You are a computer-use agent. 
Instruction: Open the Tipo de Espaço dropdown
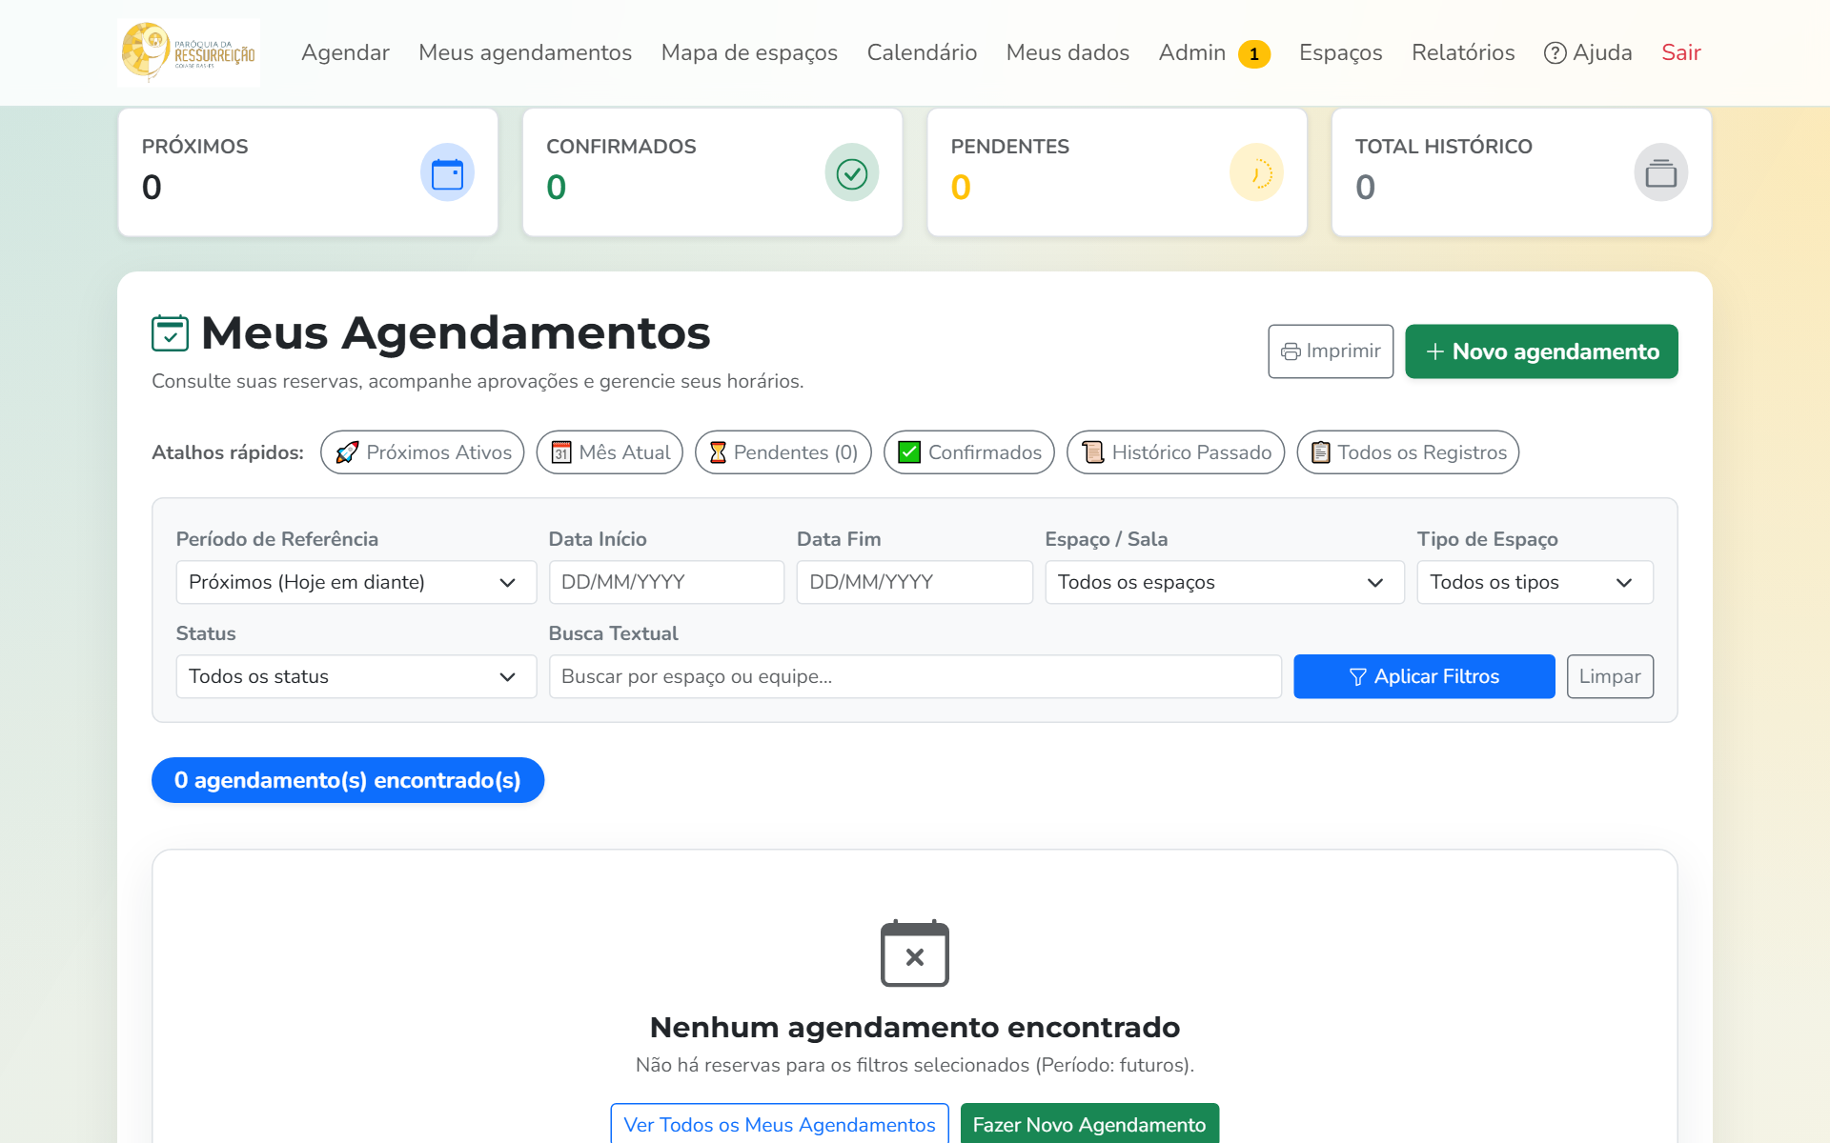click(x=1535, y=582)
